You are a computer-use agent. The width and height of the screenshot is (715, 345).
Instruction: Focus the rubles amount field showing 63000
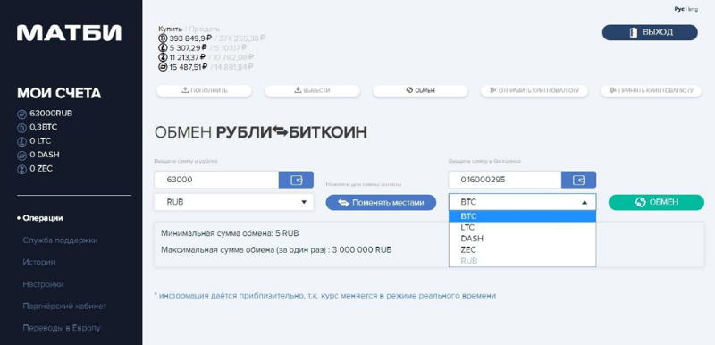[216, 180]
